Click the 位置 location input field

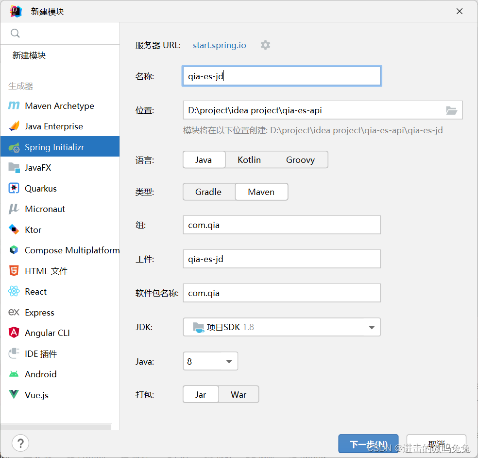coord(323,110)
